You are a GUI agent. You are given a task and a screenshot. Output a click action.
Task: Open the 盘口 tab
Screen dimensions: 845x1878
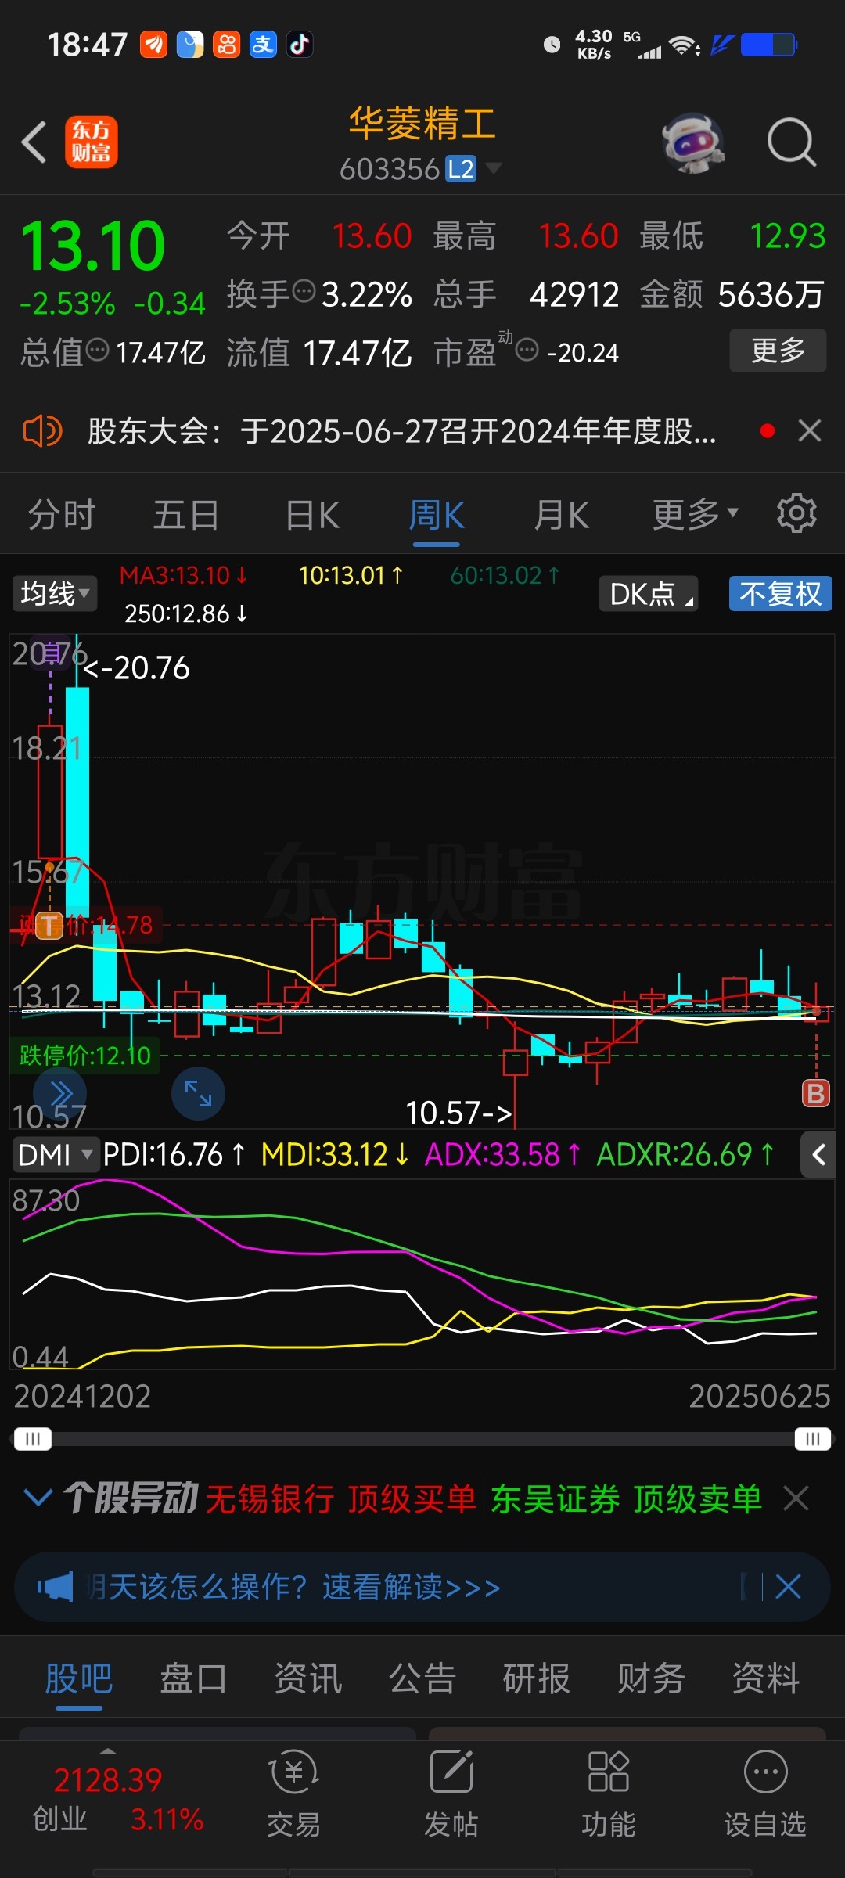tap(193, 1679)
